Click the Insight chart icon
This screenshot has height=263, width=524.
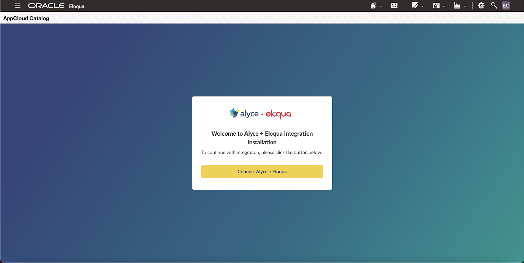coord(457,6)
